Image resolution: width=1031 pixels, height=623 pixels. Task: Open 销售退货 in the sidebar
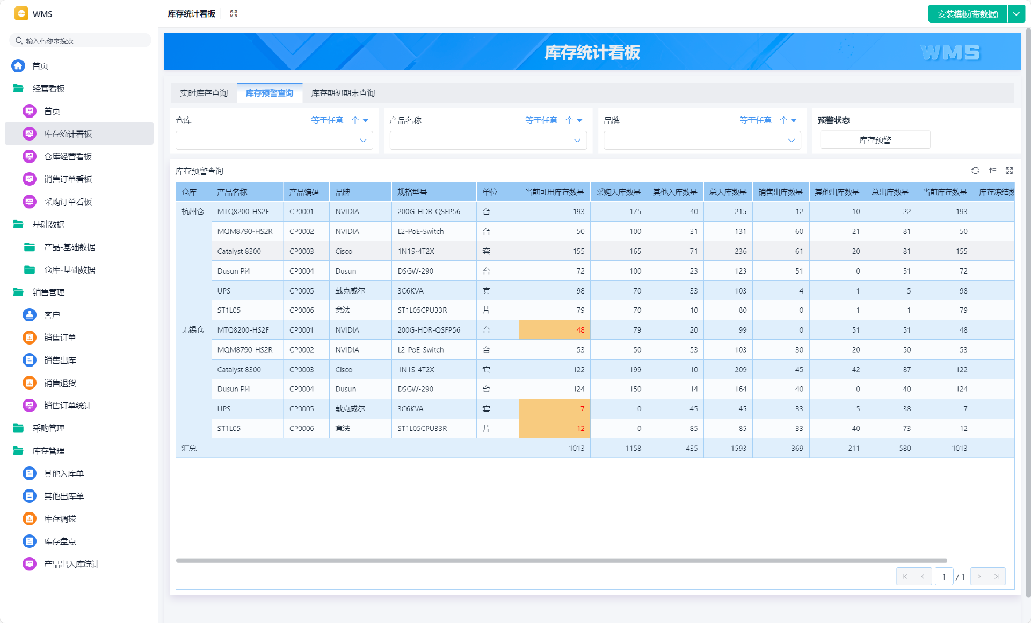click(x=60, y=383)
